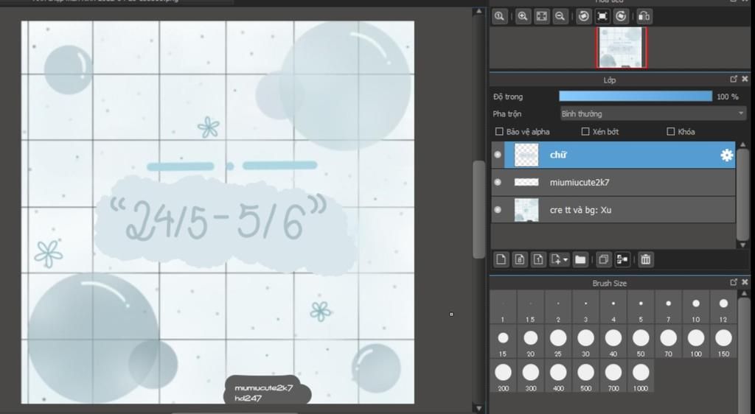Viewport: 755px width, 414px height.
Task: Create a new layer folder
Action: point(580,259)
